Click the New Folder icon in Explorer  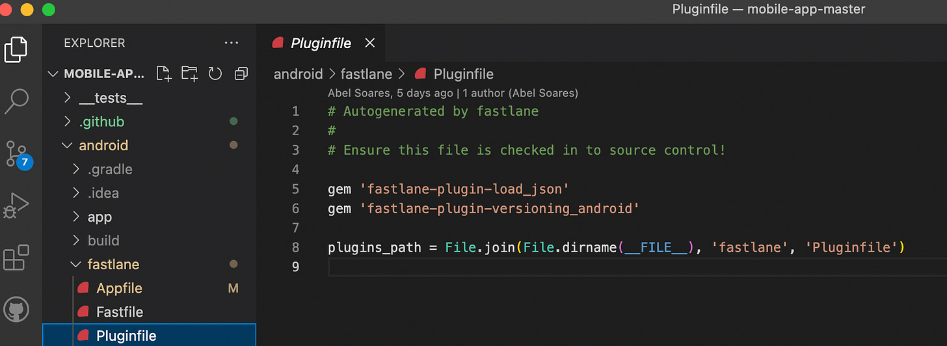pos(189,73)
